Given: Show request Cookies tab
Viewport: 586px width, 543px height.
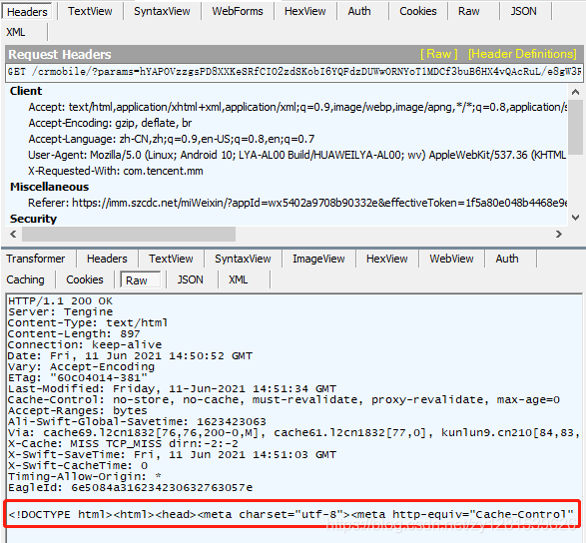Looking at the screenshot, I should [x=418, y=11].
